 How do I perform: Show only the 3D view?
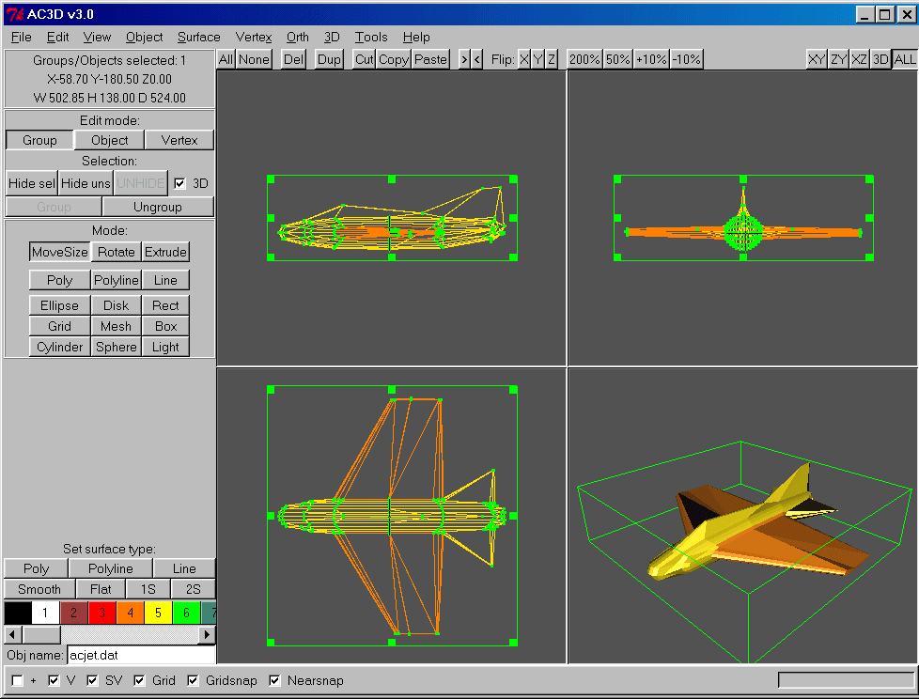click(880, 59)
